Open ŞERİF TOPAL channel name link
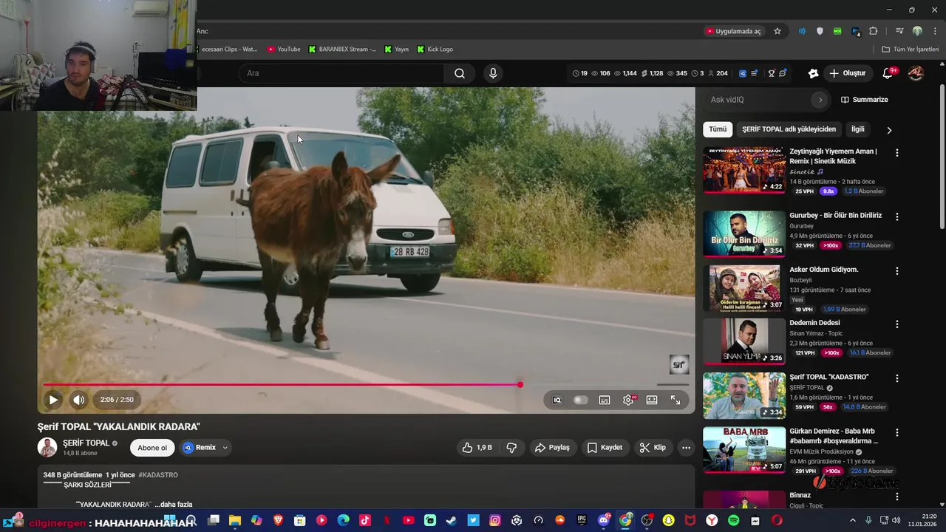This screenshot has width=946, height=532. pos(86,443)
